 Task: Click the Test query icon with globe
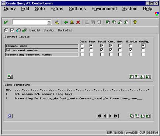[x=18, y=30]
